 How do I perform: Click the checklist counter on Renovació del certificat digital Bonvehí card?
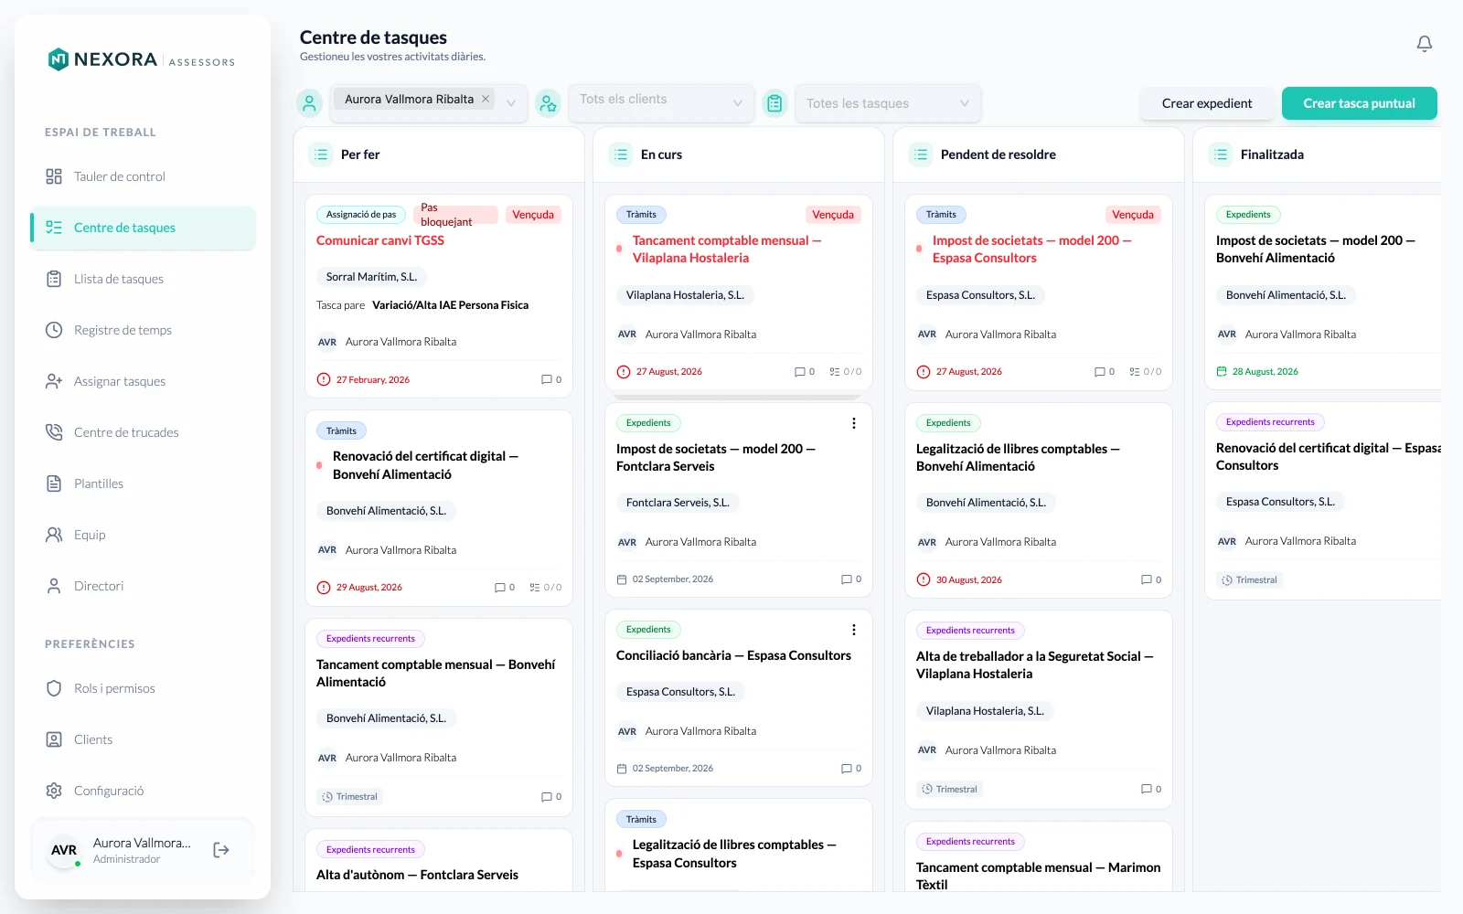pos(546,588)
